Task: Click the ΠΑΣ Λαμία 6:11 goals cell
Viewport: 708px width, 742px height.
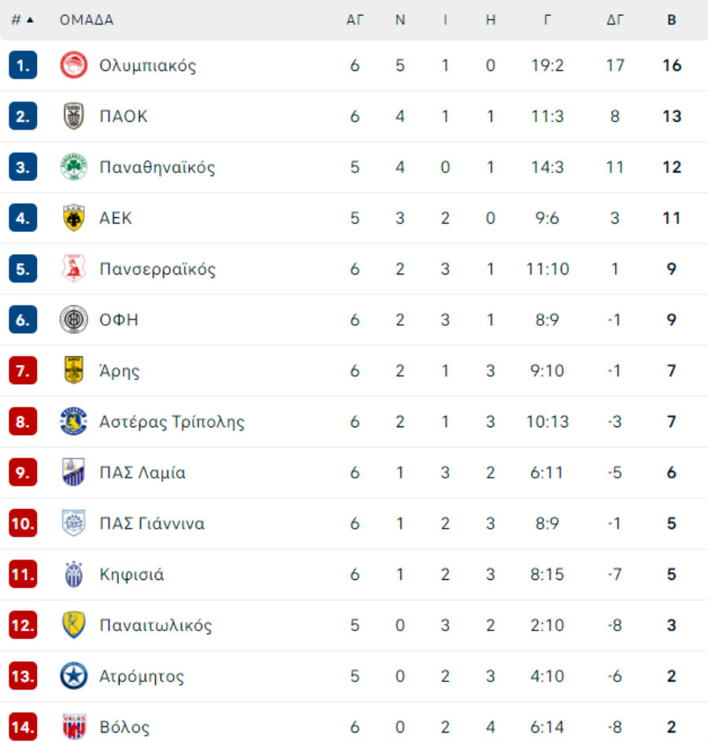Action: pos(547,473)
